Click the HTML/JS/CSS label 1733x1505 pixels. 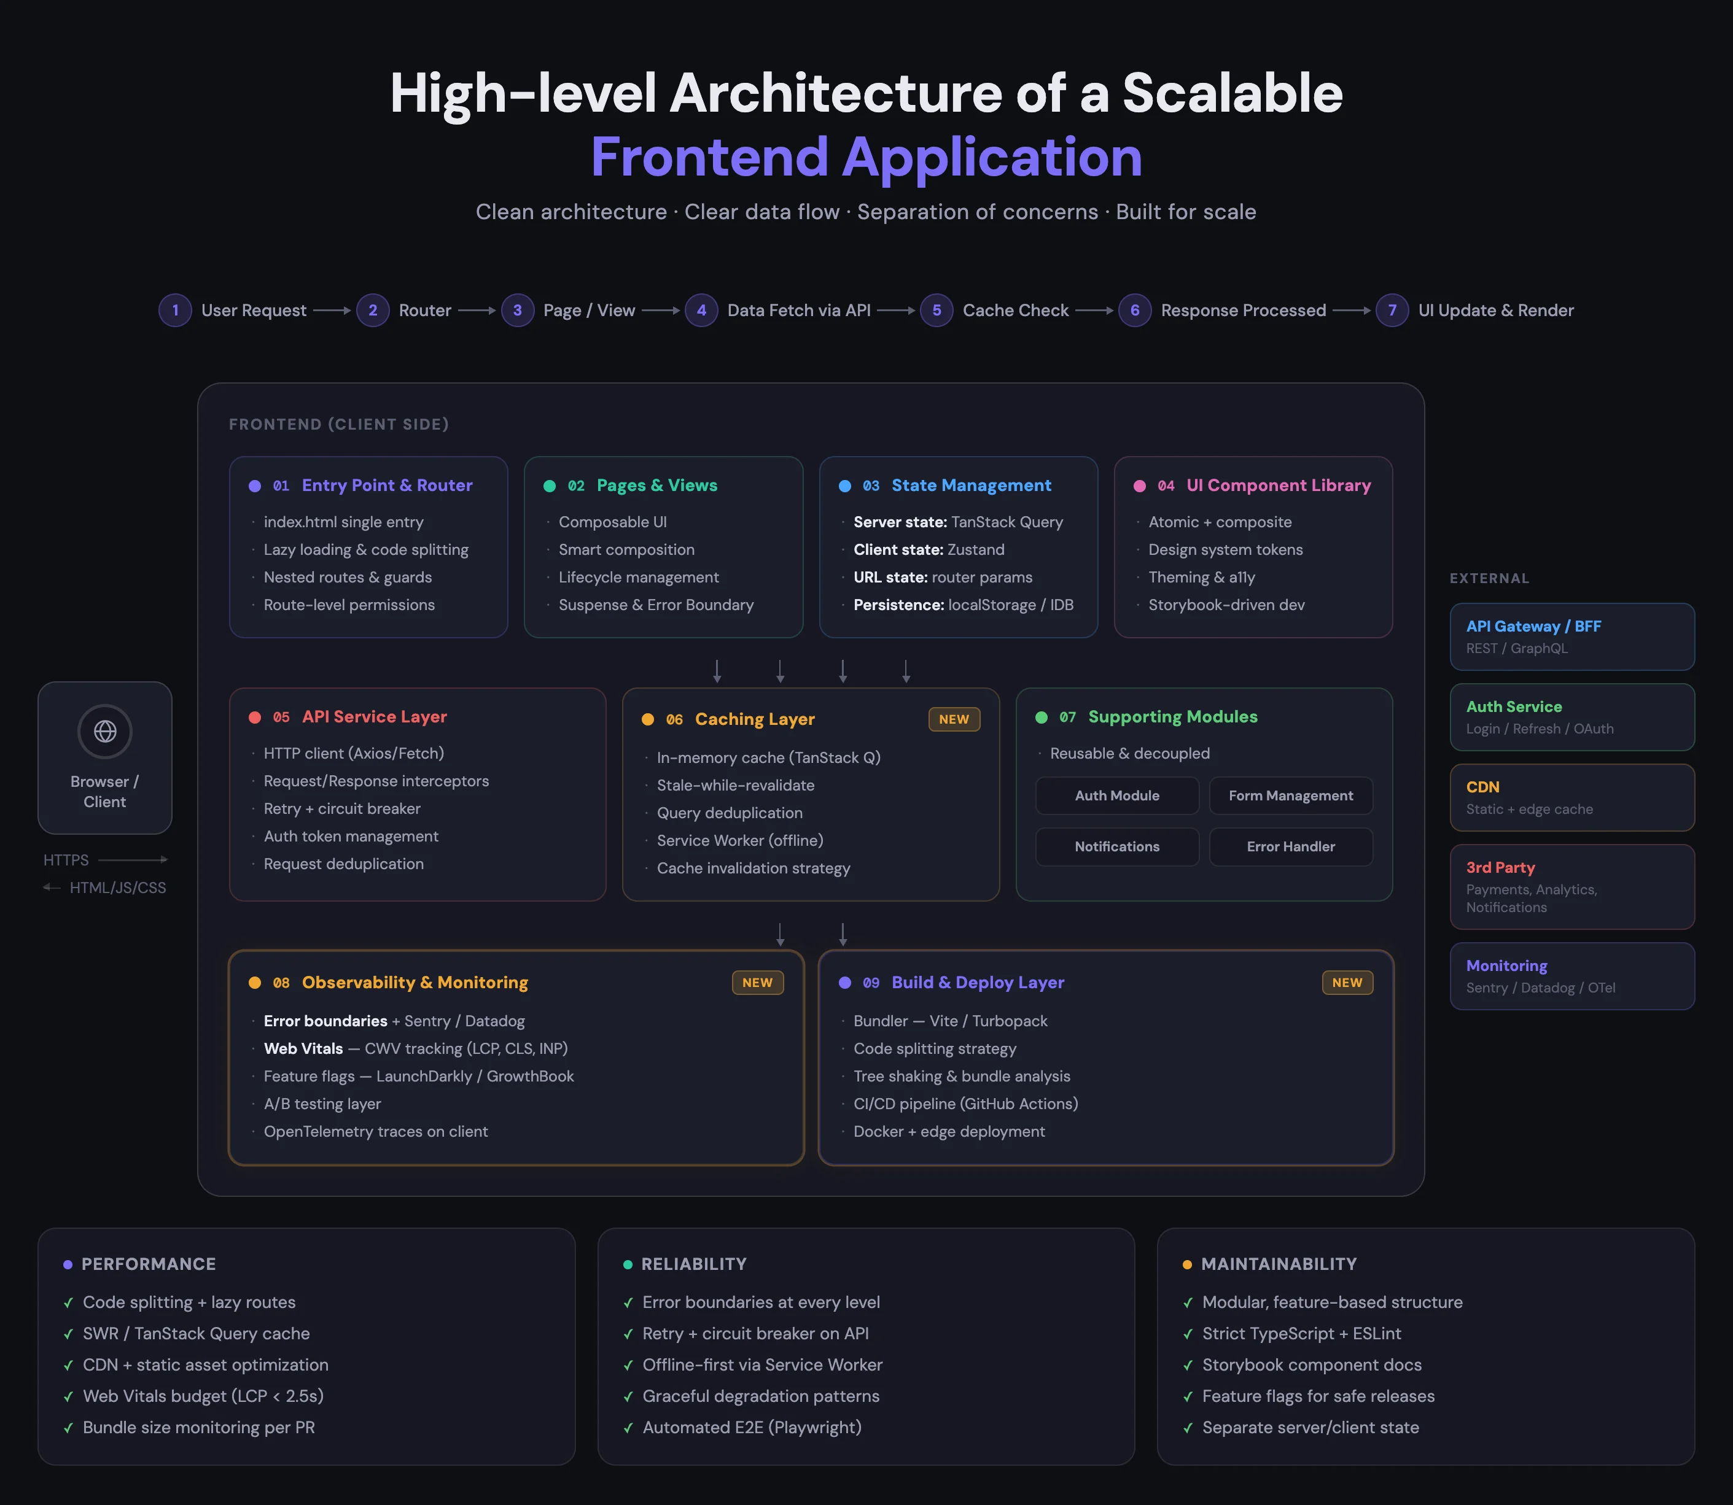tap(118, 888)
